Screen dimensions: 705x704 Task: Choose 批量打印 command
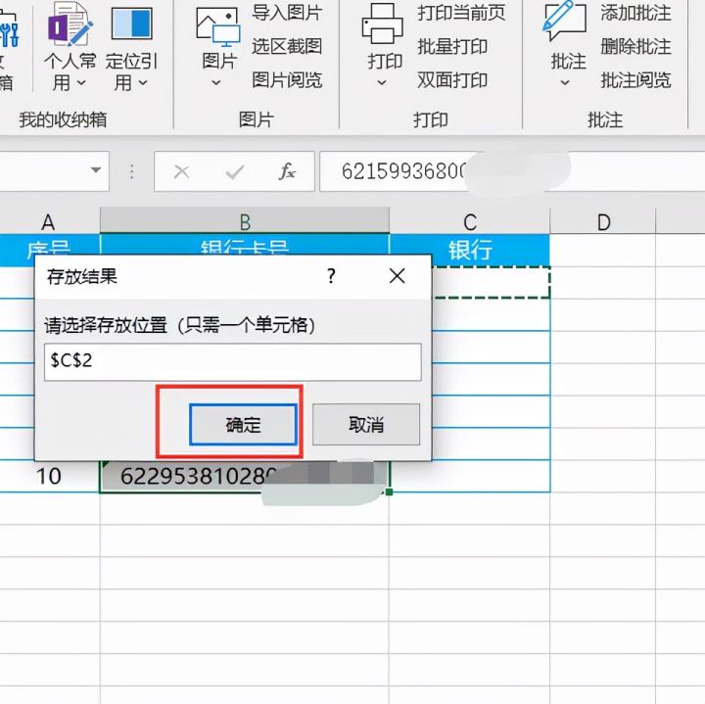(452, 46)
